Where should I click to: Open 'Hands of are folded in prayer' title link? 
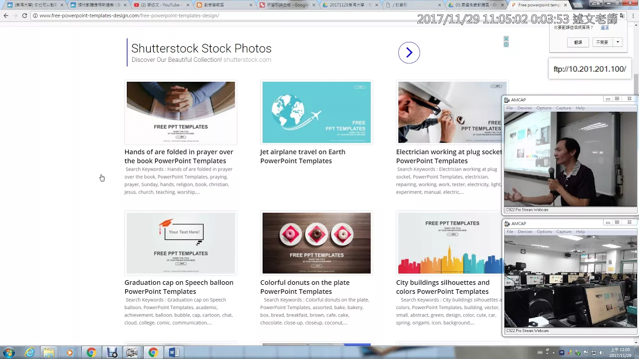pyautogui.click(x=179, y=156)
